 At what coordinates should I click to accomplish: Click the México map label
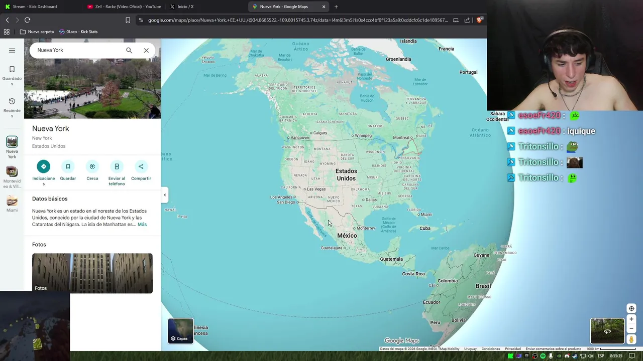(x=347, y=236)
